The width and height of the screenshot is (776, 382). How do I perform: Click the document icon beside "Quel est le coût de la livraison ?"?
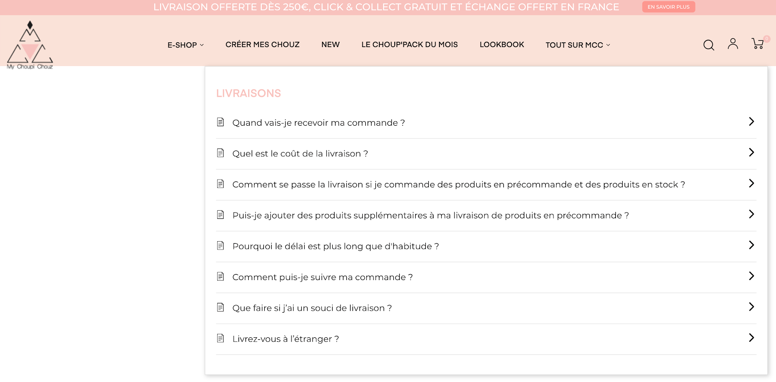[221, 152]
